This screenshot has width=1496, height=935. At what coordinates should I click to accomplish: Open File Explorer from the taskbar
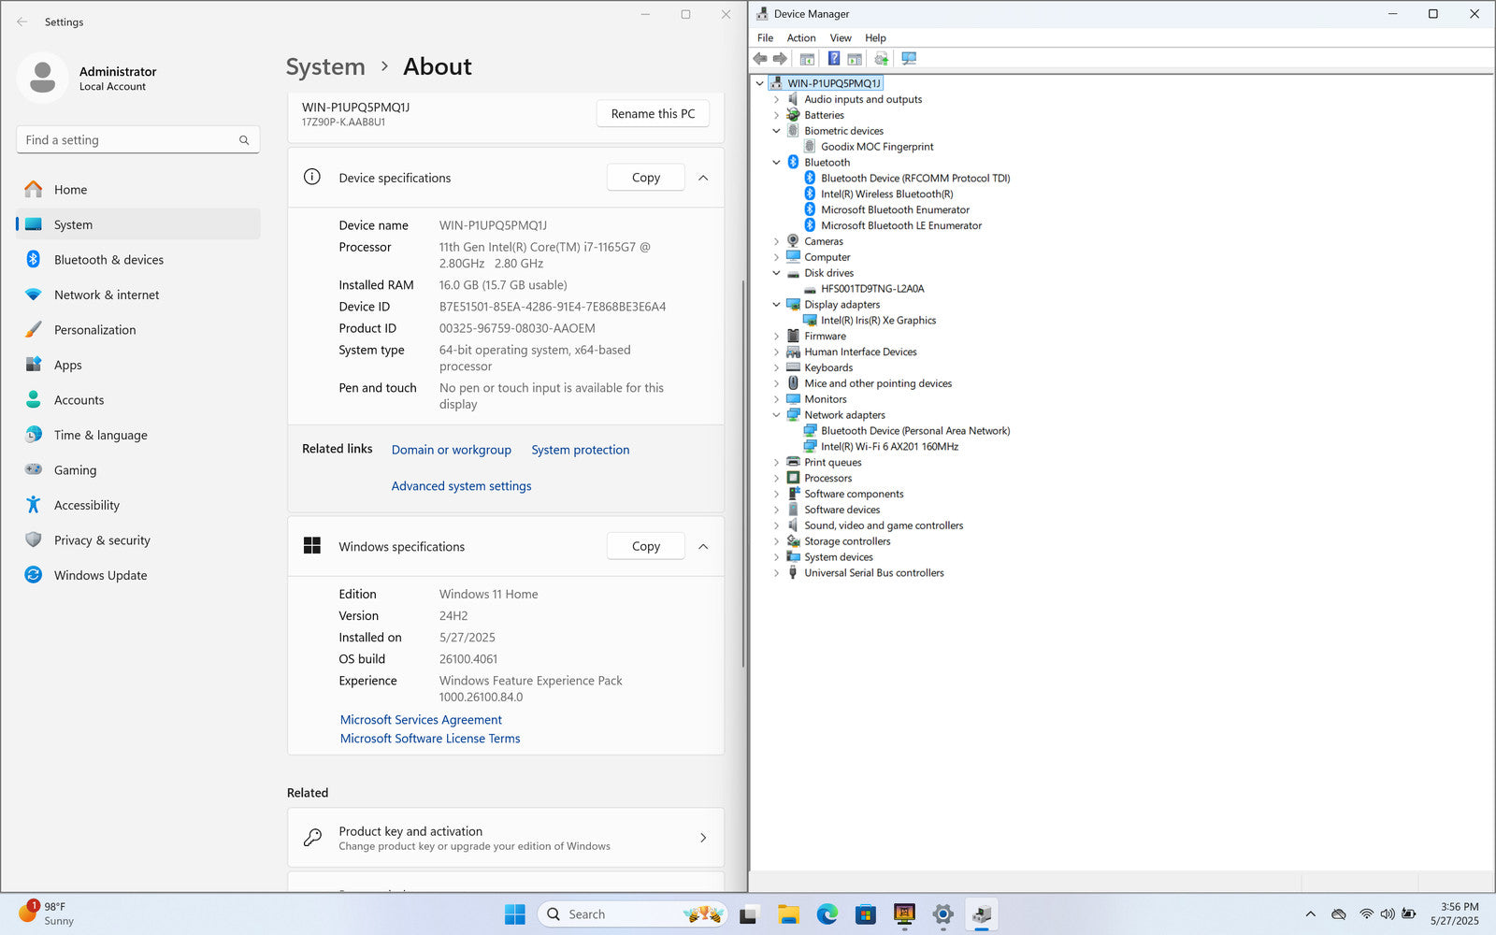tap(788, 914)
